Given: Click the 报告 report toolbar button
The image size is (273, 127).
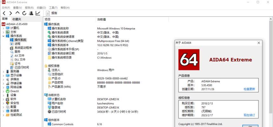Looking at the screenshot, I should 51,13.
